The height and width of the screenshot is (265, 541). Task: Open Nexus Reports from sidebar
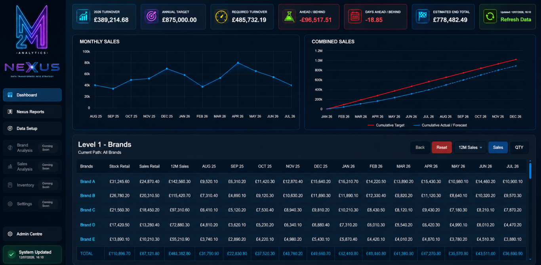click(x=32, y=112)
